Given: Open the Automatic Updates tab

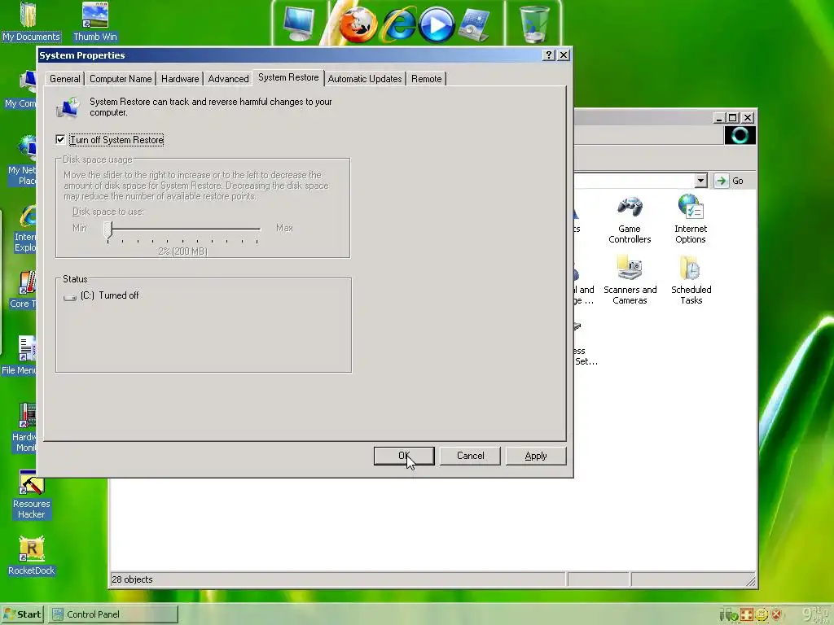Looking at the screenshot, I should [365, 79].
